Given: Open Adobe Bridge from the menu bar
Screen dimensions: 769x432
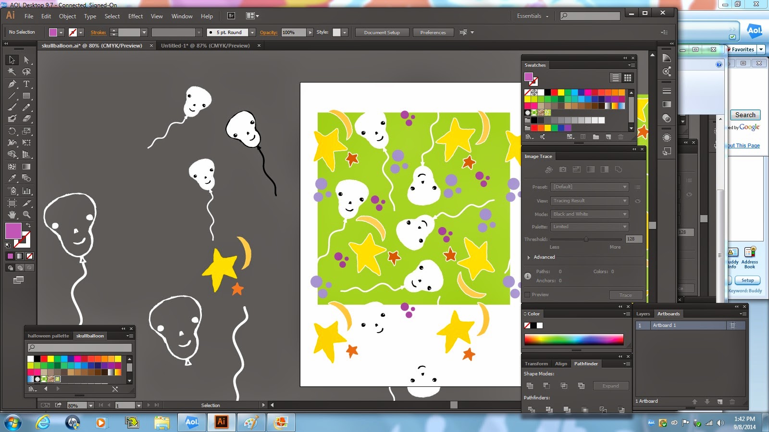Looking at the screenshot, I should click(231, 16).
